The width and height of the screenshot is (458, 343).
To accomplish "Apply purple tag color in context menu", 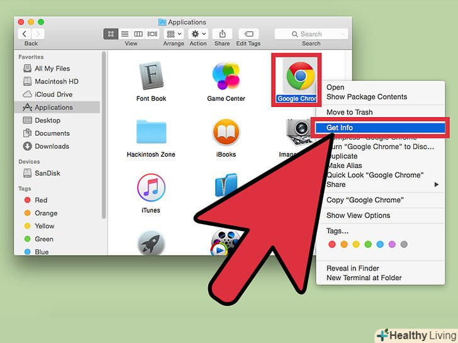I will coord(392,244).
